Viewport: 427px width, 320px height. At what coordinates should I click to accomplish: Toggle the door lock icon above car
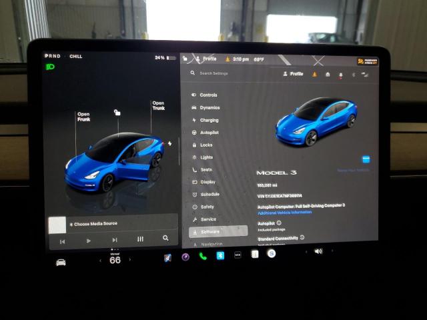coord(117,113)
